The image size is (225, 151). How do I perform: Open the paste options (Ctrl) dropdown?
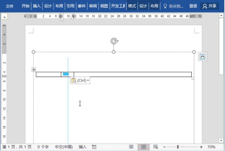click(80, 81)
